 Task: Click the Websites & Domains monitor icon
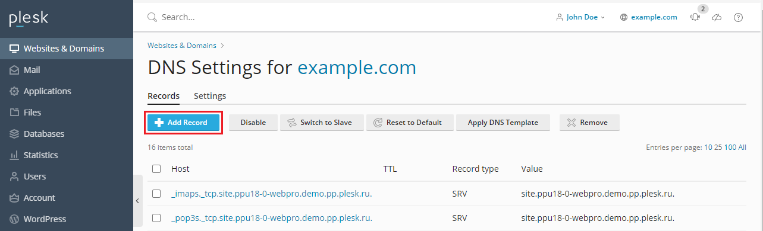14,49
